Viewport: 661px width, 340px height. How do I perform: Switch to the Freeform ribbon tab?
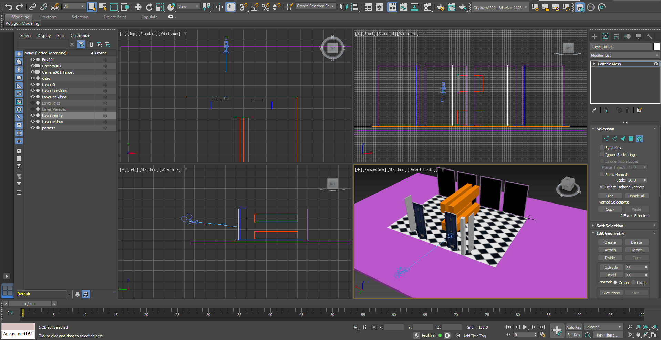click(x=48, y=17)
